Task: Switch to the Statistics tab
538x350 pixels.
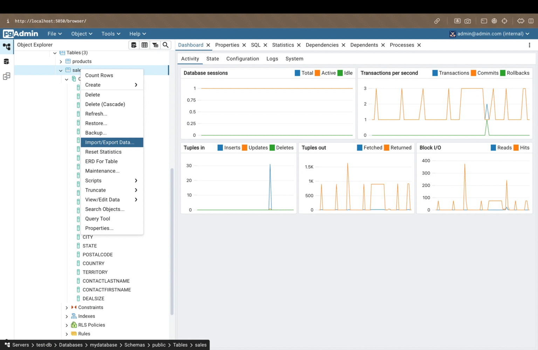Action: click(x=283, y=45)
